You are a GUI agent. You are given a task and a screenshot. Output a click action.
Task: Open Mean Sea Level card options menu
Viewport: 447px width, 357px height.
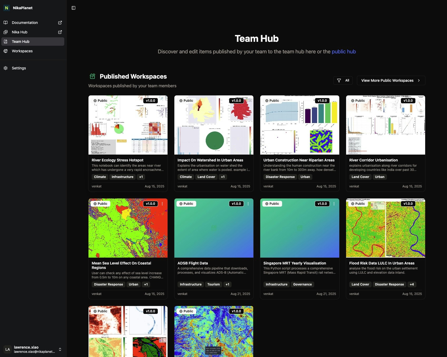(x=162, y=204)
